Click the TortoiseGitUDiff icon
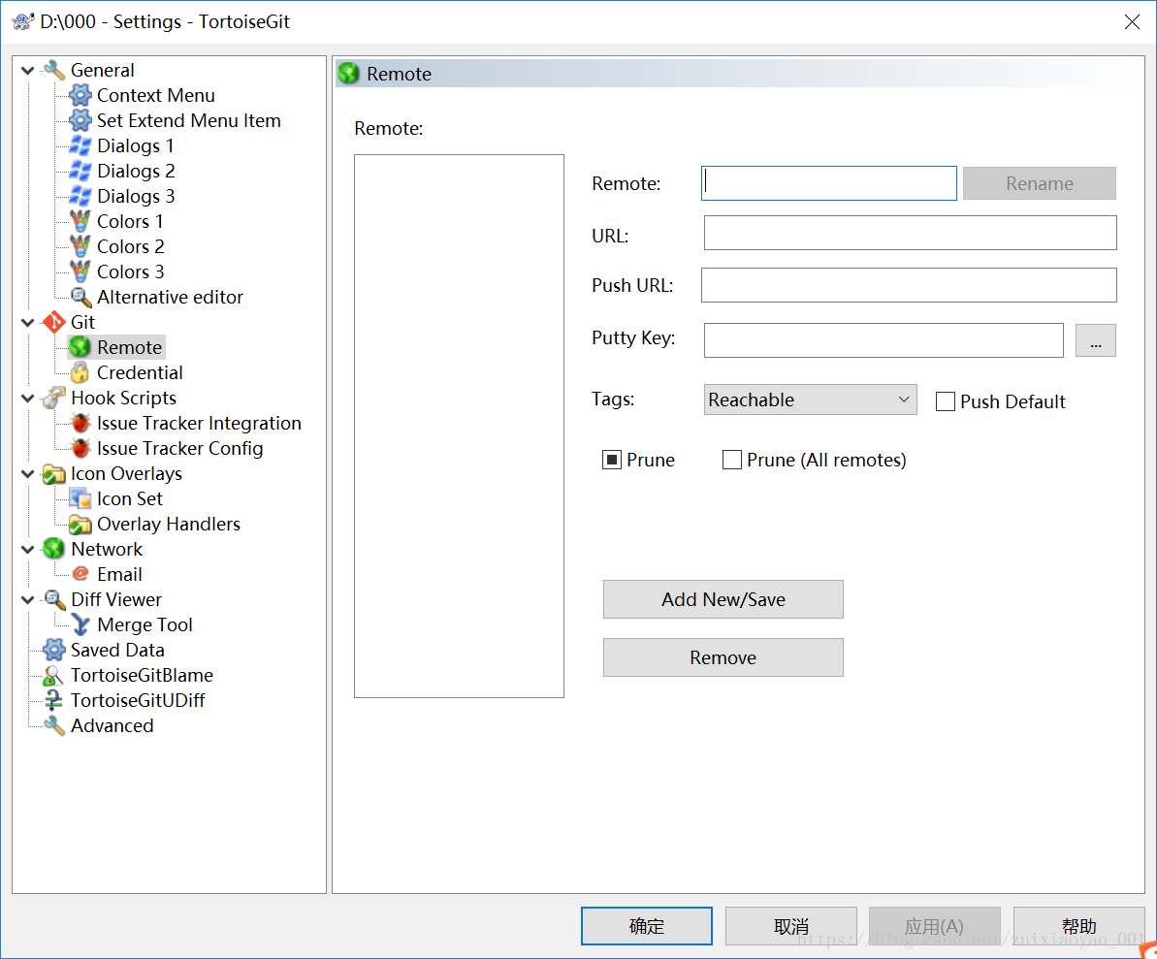Image resolution: width=1157 pixels, height=959 pixels. (54, 700)
